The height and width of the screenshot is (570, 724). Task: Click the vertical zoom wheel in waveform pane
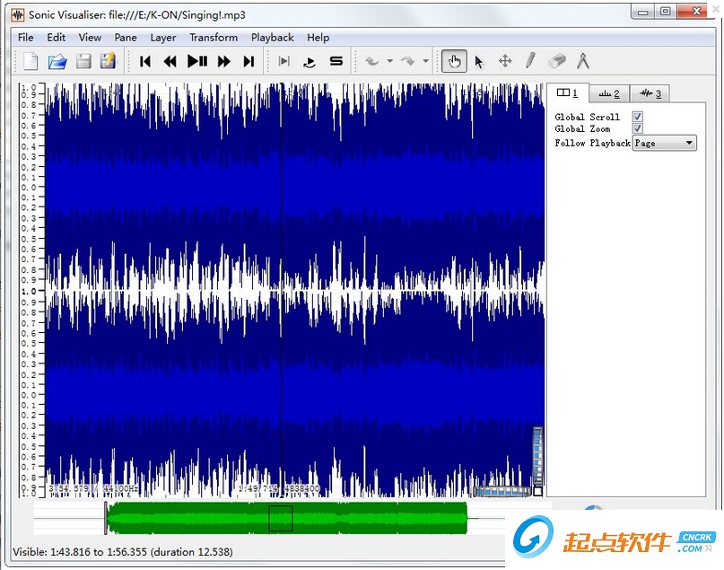pos(537,456)
